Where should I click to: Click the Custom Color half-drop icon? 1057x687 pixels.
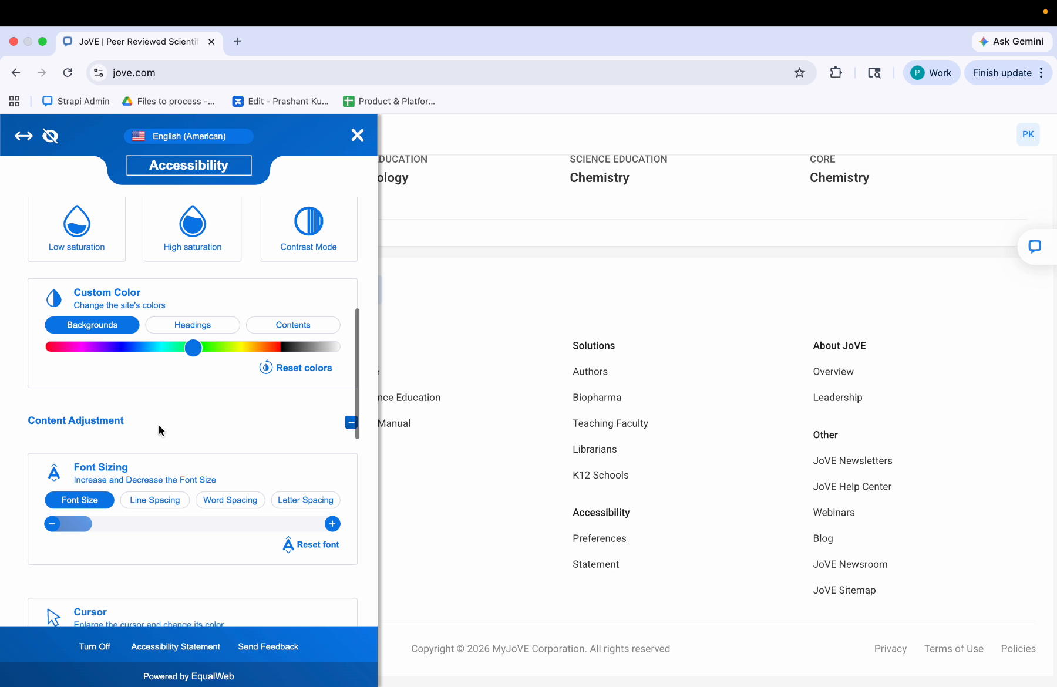[54, 298]
